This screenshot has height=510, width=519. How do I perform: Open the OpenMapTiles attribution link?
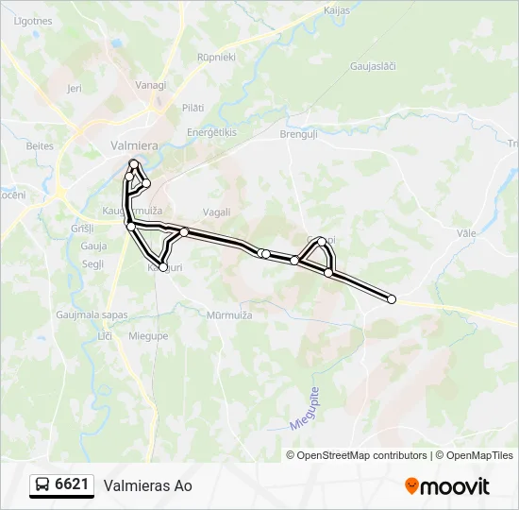[x=479, y=455]
